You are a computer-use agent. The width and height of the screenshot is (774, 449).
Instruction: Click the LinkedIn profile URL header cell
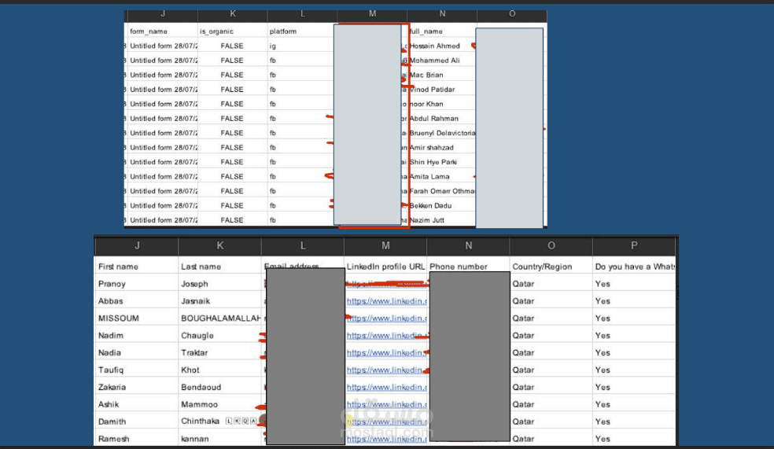coord(385,267)
